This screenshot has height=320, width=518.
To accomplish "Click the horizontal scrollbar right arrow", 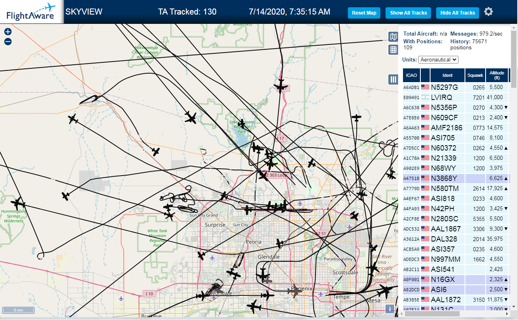I will point(507,314).
